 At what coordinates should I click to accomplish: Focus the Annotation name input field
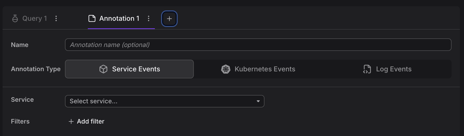258,45
